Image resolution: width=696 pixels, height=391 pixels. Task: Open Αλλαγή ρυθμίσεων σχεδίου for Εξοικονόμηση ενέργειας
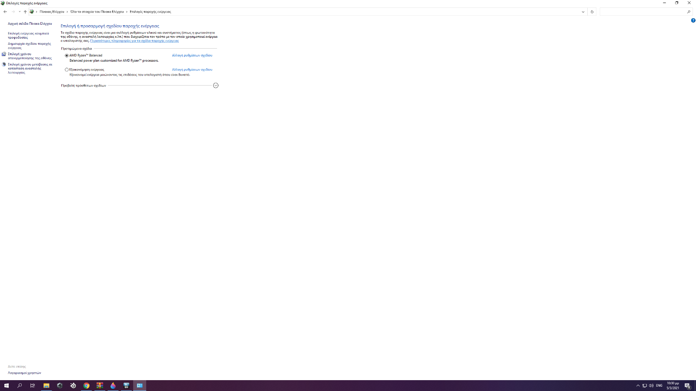point(192,70)
